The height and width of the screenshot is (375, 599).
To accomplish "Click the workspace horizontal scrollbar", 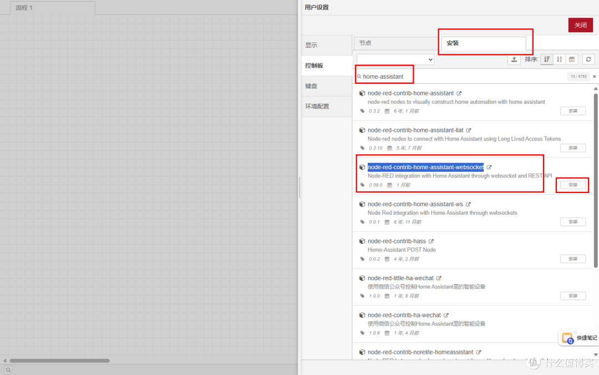I will tap(59, 361).
